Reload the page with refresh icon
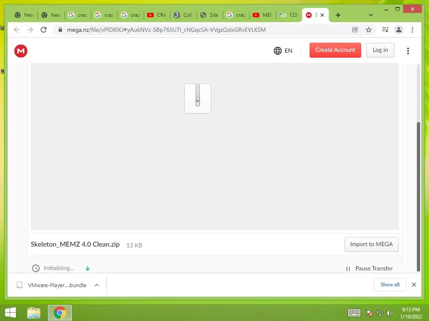The image size is (429, 321). (x=44, y=30)
